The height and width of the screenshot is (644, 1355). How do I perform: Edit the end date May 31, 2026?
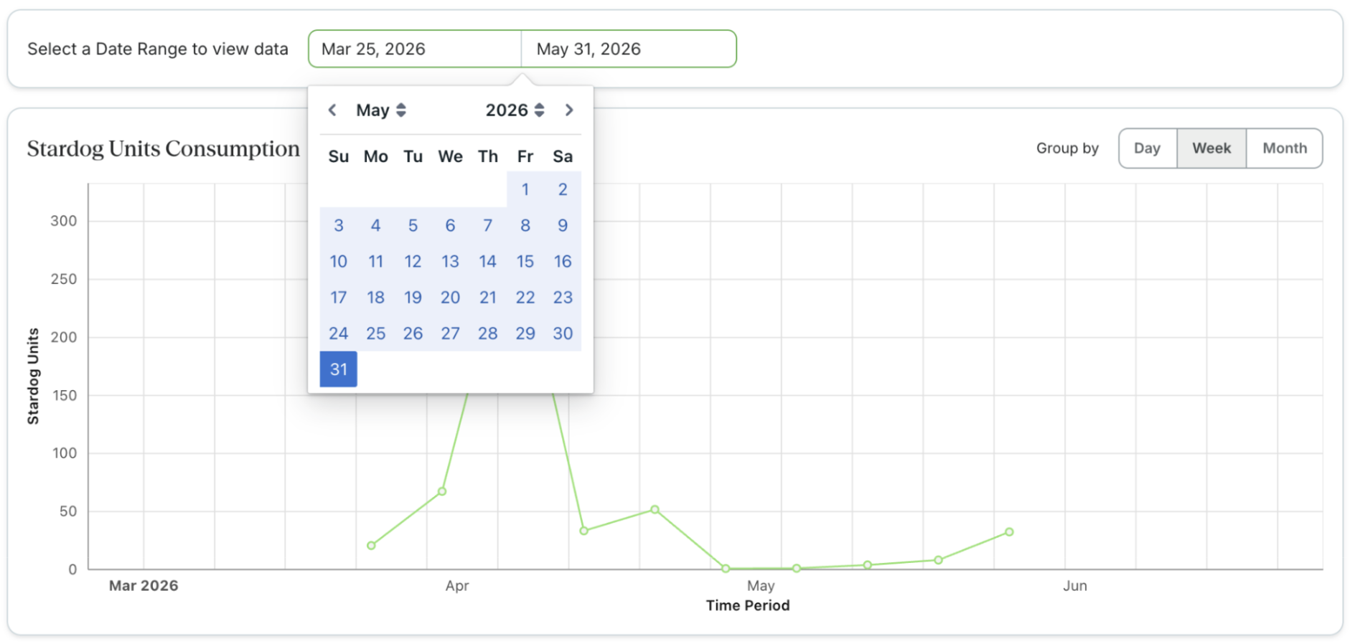point(629,49)
